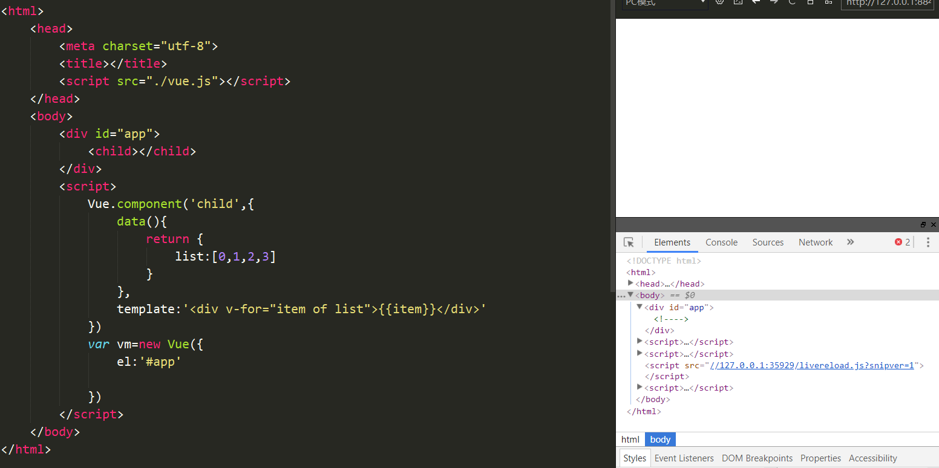The image size is (939, 468).
Task: Click the <child></child> line in the editor
Action: 142,151
